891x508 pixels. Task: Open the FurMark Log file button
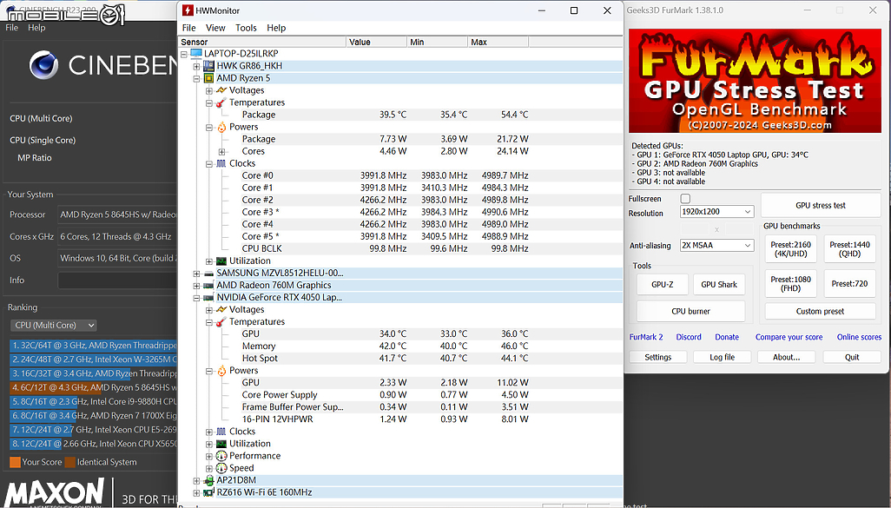pyautogui.click(x=723, y=357)
